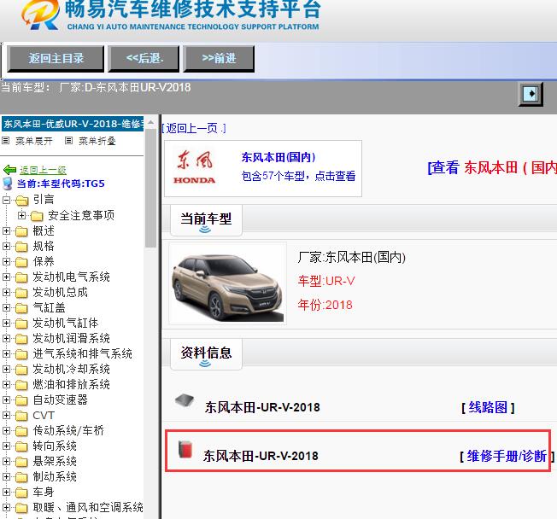Viewport: 557px width, 519px height.
Task: Click the <<后退 back button
Action: 144,59
